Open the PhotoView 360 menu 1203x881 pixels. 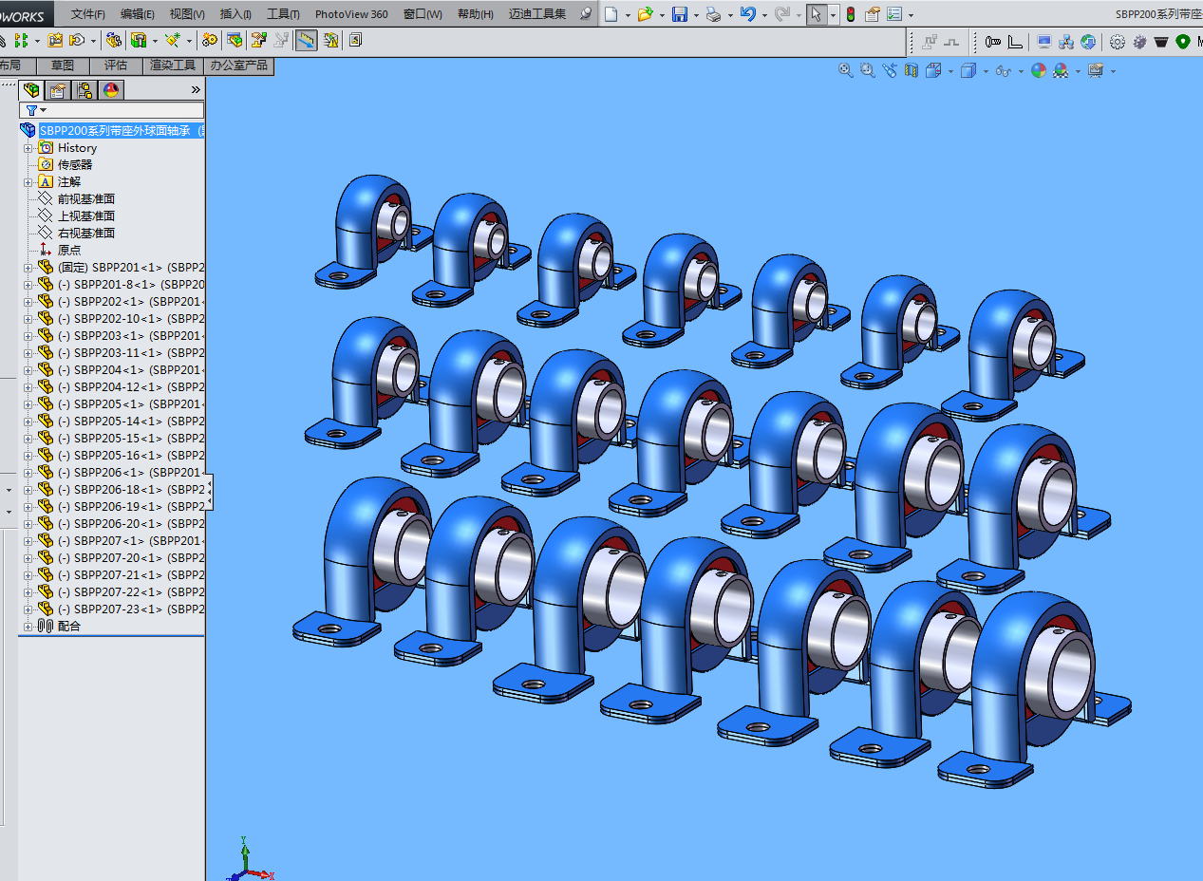coord(351,14)
